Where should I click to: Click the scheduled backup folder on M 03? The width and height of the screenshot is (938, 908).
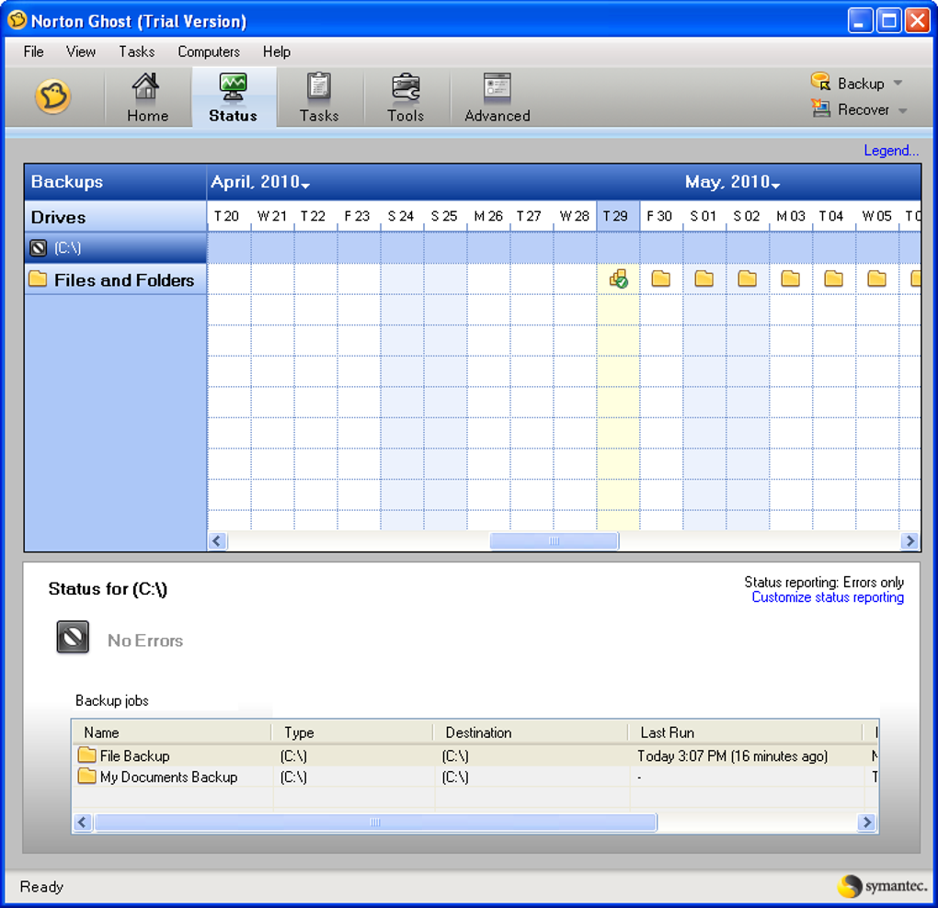(790, 278)
